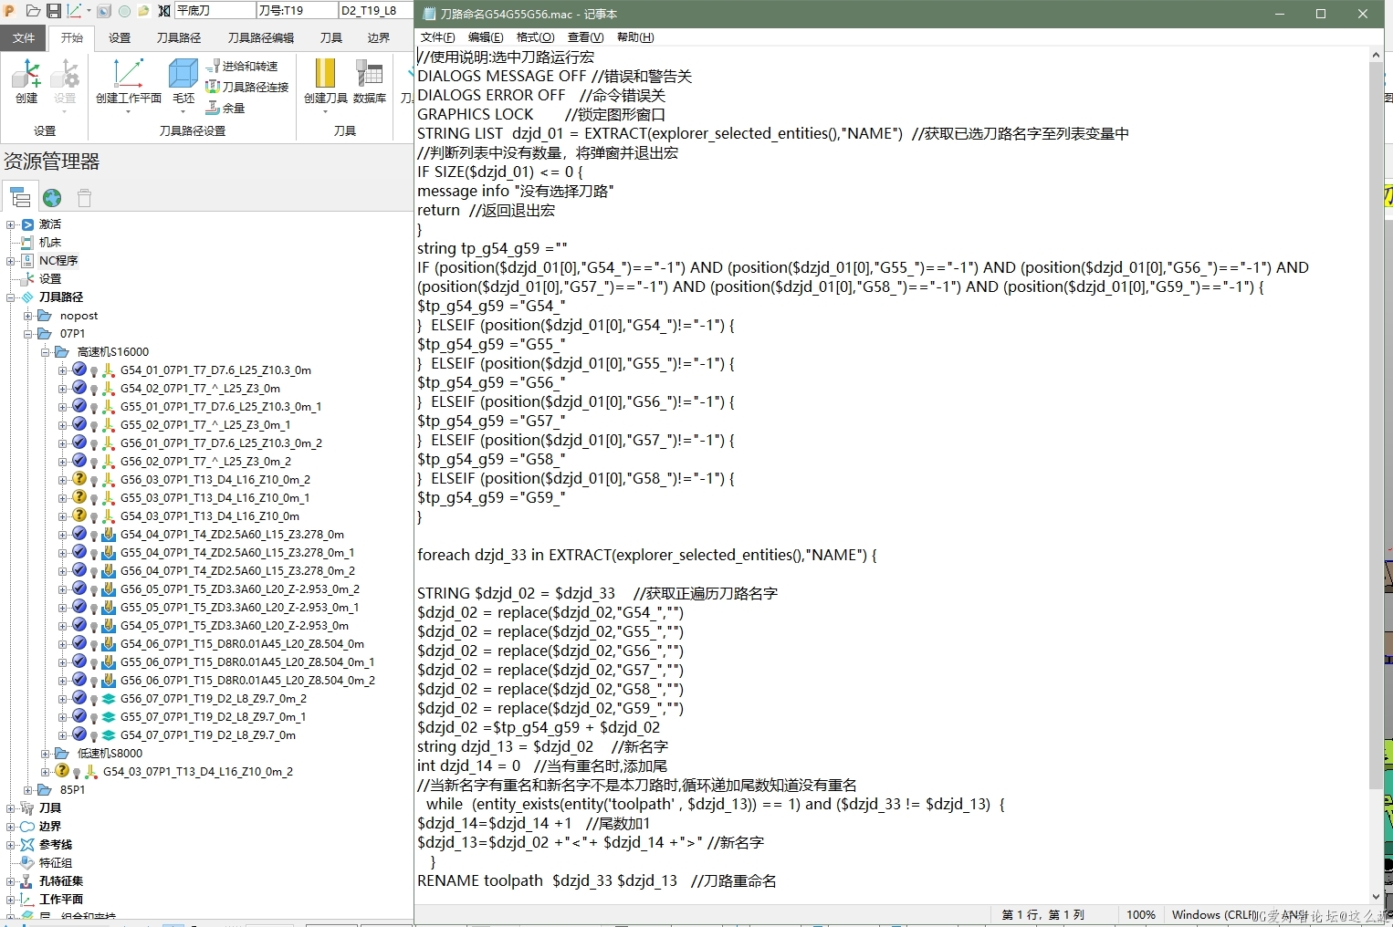The height and width of the screenshot is (927, 1393).
Task: Open 进给和转速 feeds and speeds
Action: (243, 67)
